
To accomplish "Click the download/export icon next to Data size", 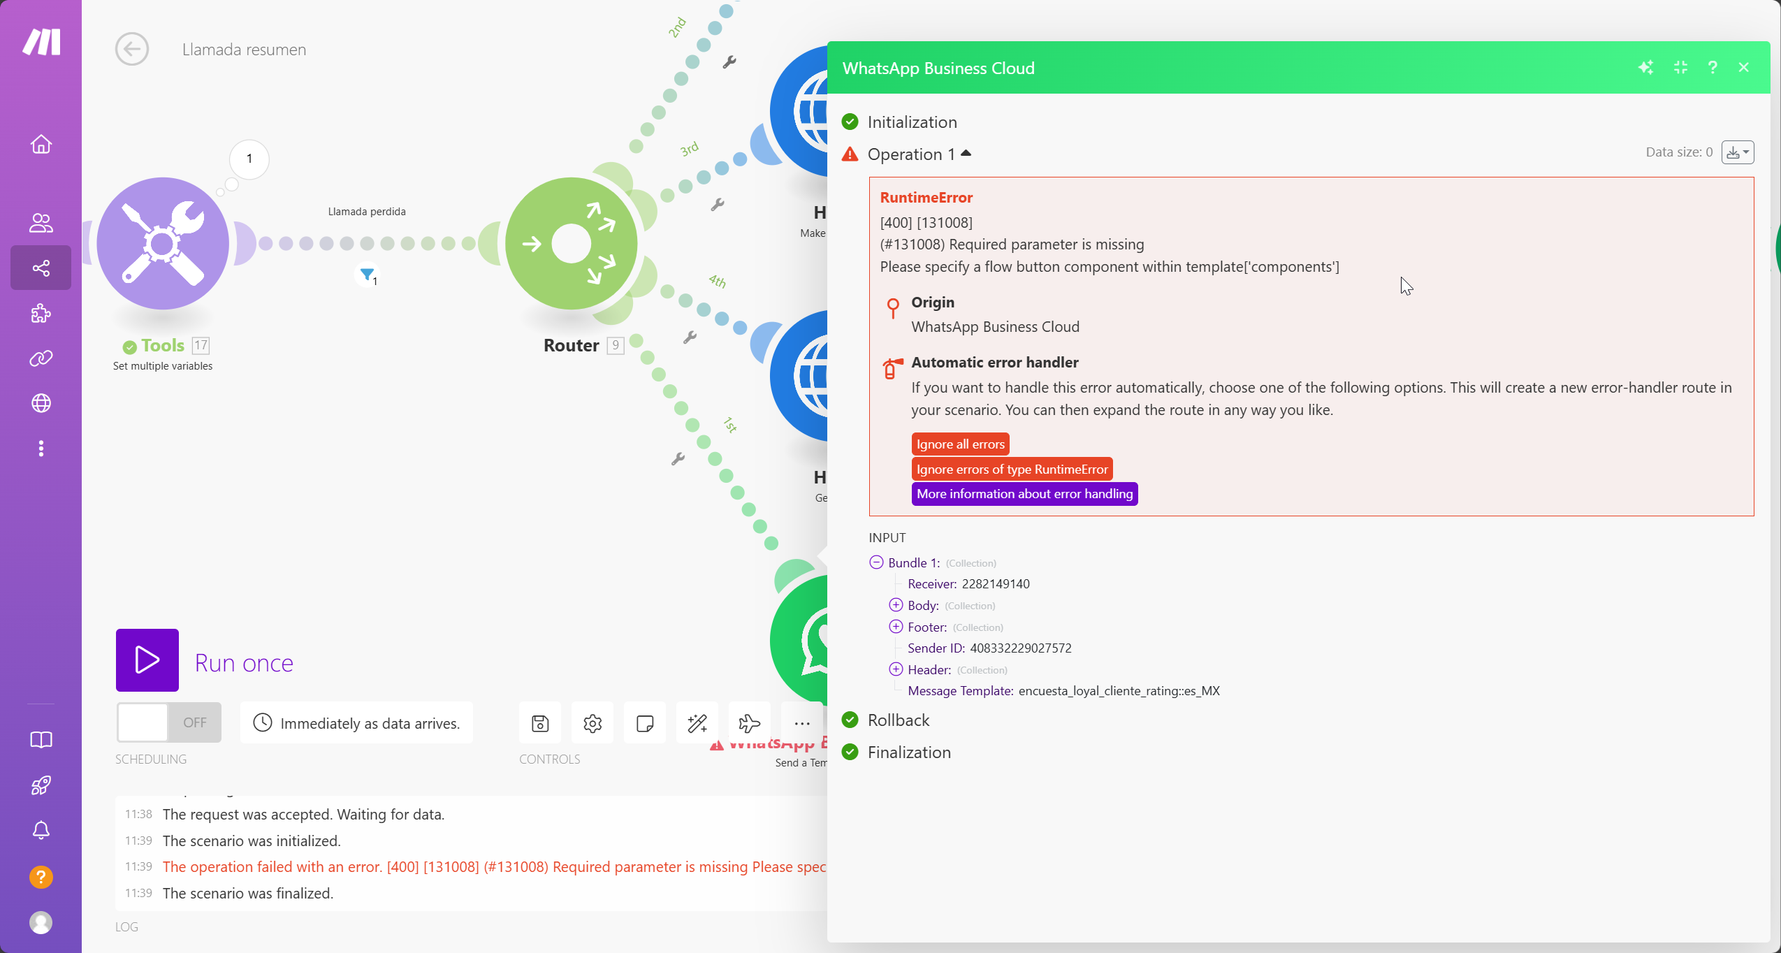I will click(x=1735, y=152).
